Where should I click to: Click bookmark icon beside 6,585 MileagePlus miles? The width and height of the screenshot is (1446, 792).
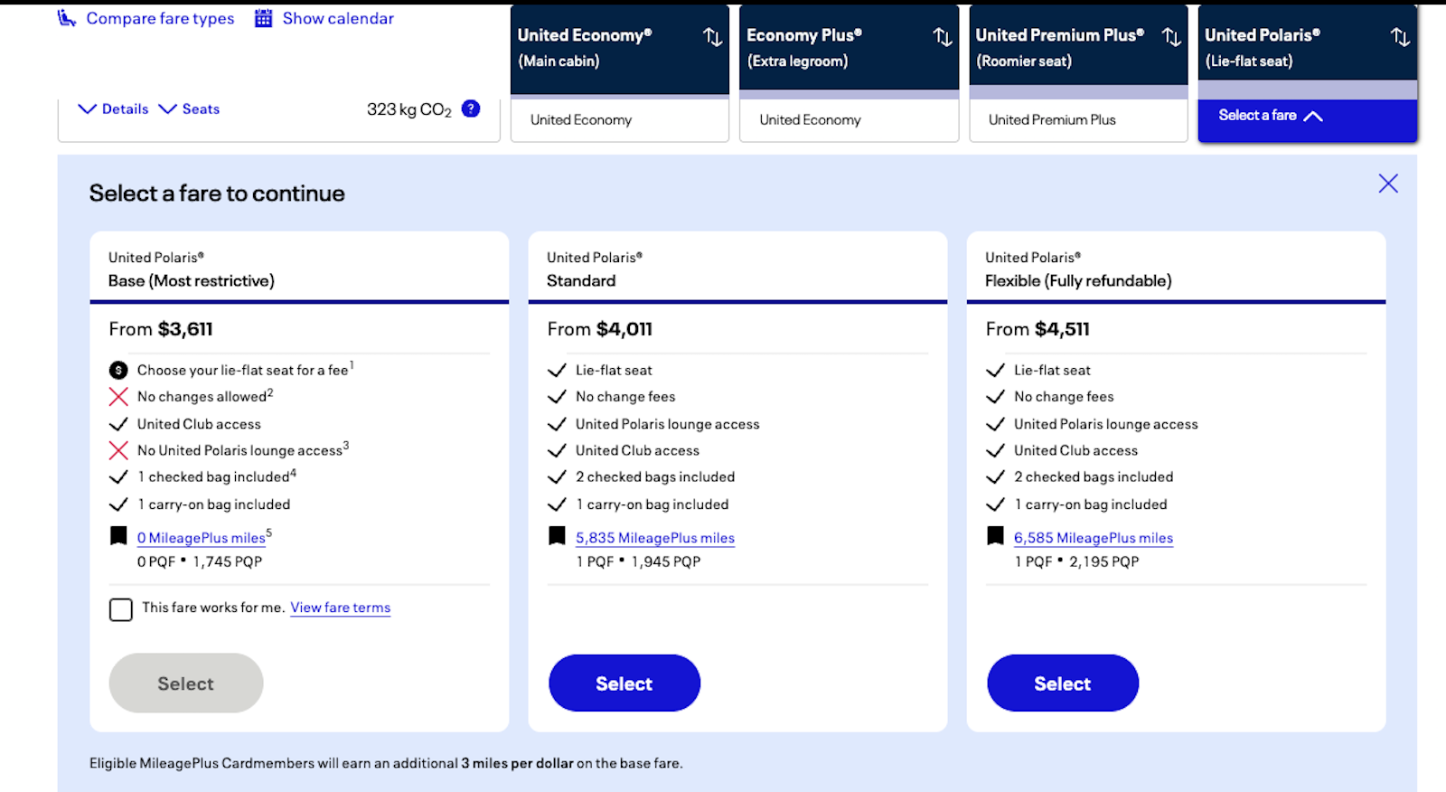(x=995, y=536)
